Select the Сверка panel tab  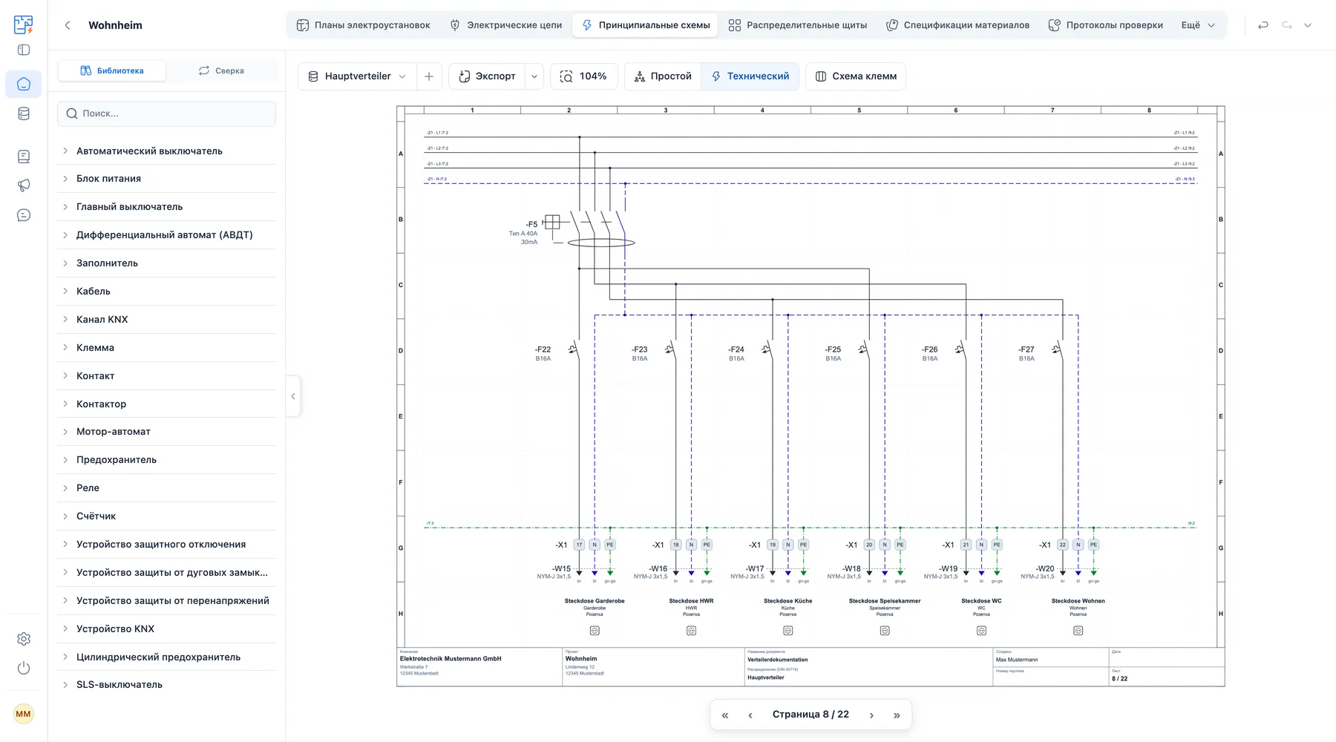(x=221, y=70)
